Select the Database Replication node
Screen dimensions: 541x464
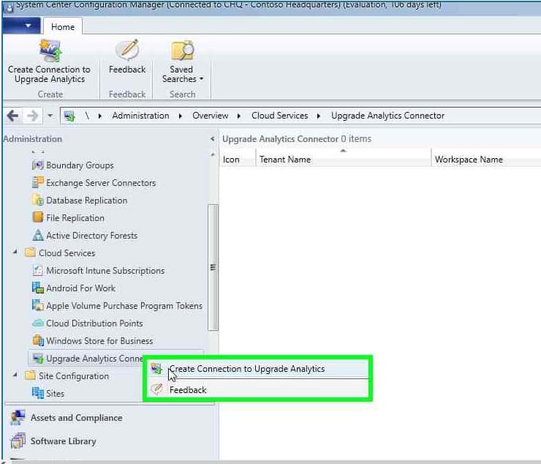pyautogui.click(x=86, y=201)
